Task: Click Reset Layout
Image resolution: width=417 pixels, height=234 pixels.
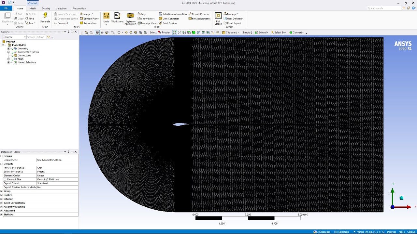Action: (x=233, y=23)
